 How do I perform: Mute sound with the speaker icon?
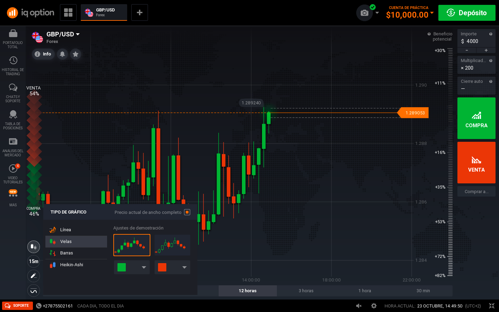coord(359,306)
